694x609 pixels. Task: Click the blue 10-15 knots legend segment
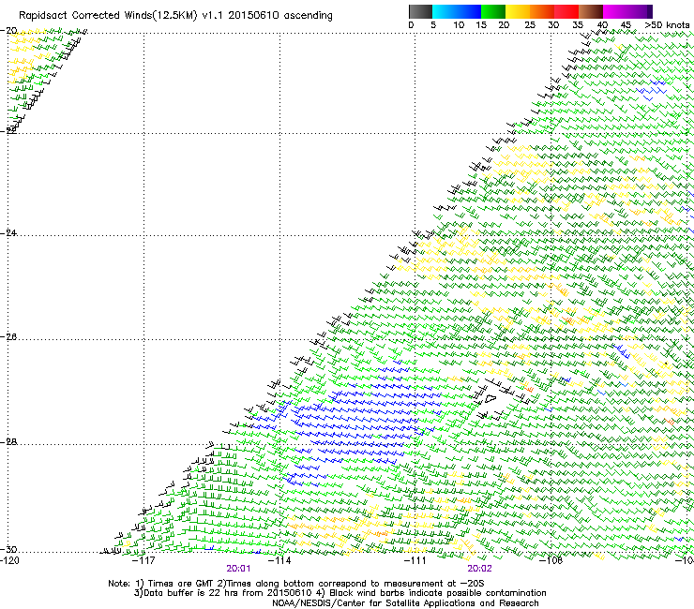[x=469, y=11]
